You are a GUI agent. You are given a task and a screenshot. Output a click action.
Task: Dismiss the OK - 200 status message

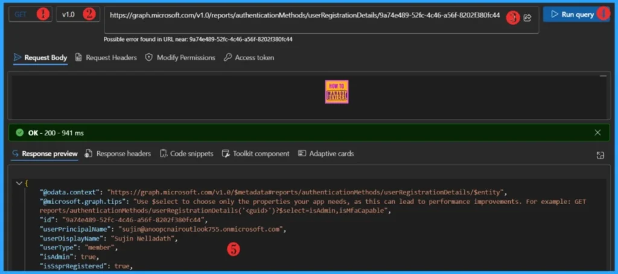[x=597, y=133]
